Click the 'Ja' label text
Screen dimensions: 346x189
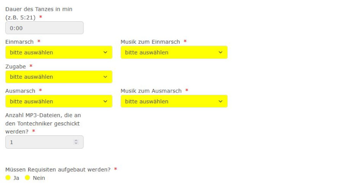coord(16,178)
